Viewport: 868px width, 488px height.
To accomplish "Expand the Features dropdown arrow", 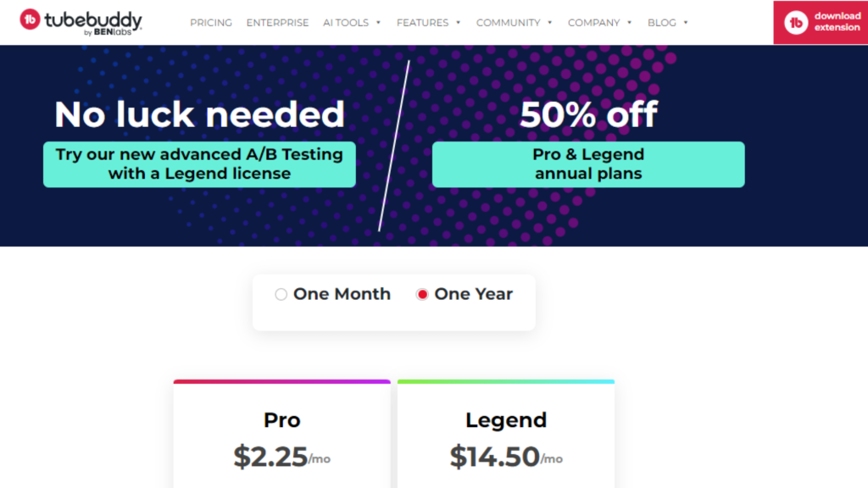I will [x=458, y=23].
